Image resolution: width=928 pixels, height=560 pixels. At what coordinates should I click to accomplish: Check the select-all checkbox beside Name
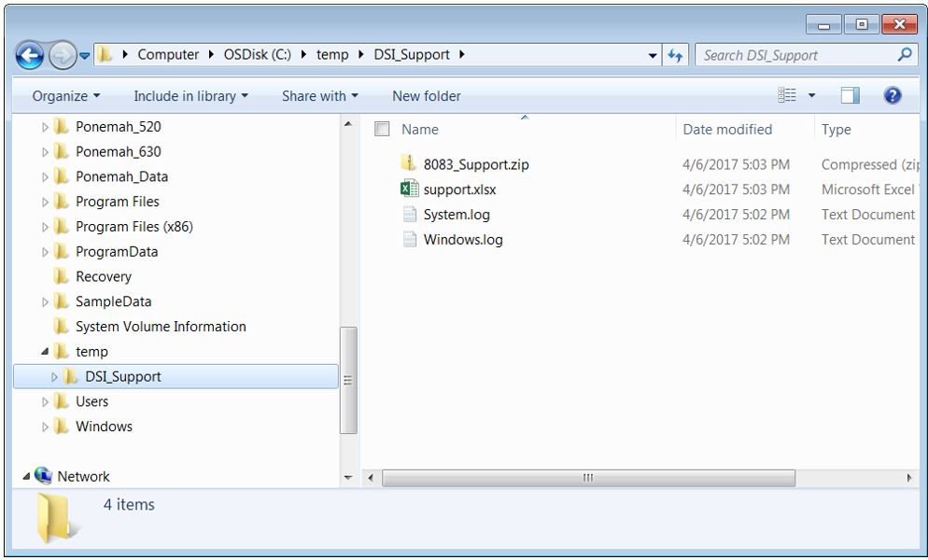pos(382,130)
